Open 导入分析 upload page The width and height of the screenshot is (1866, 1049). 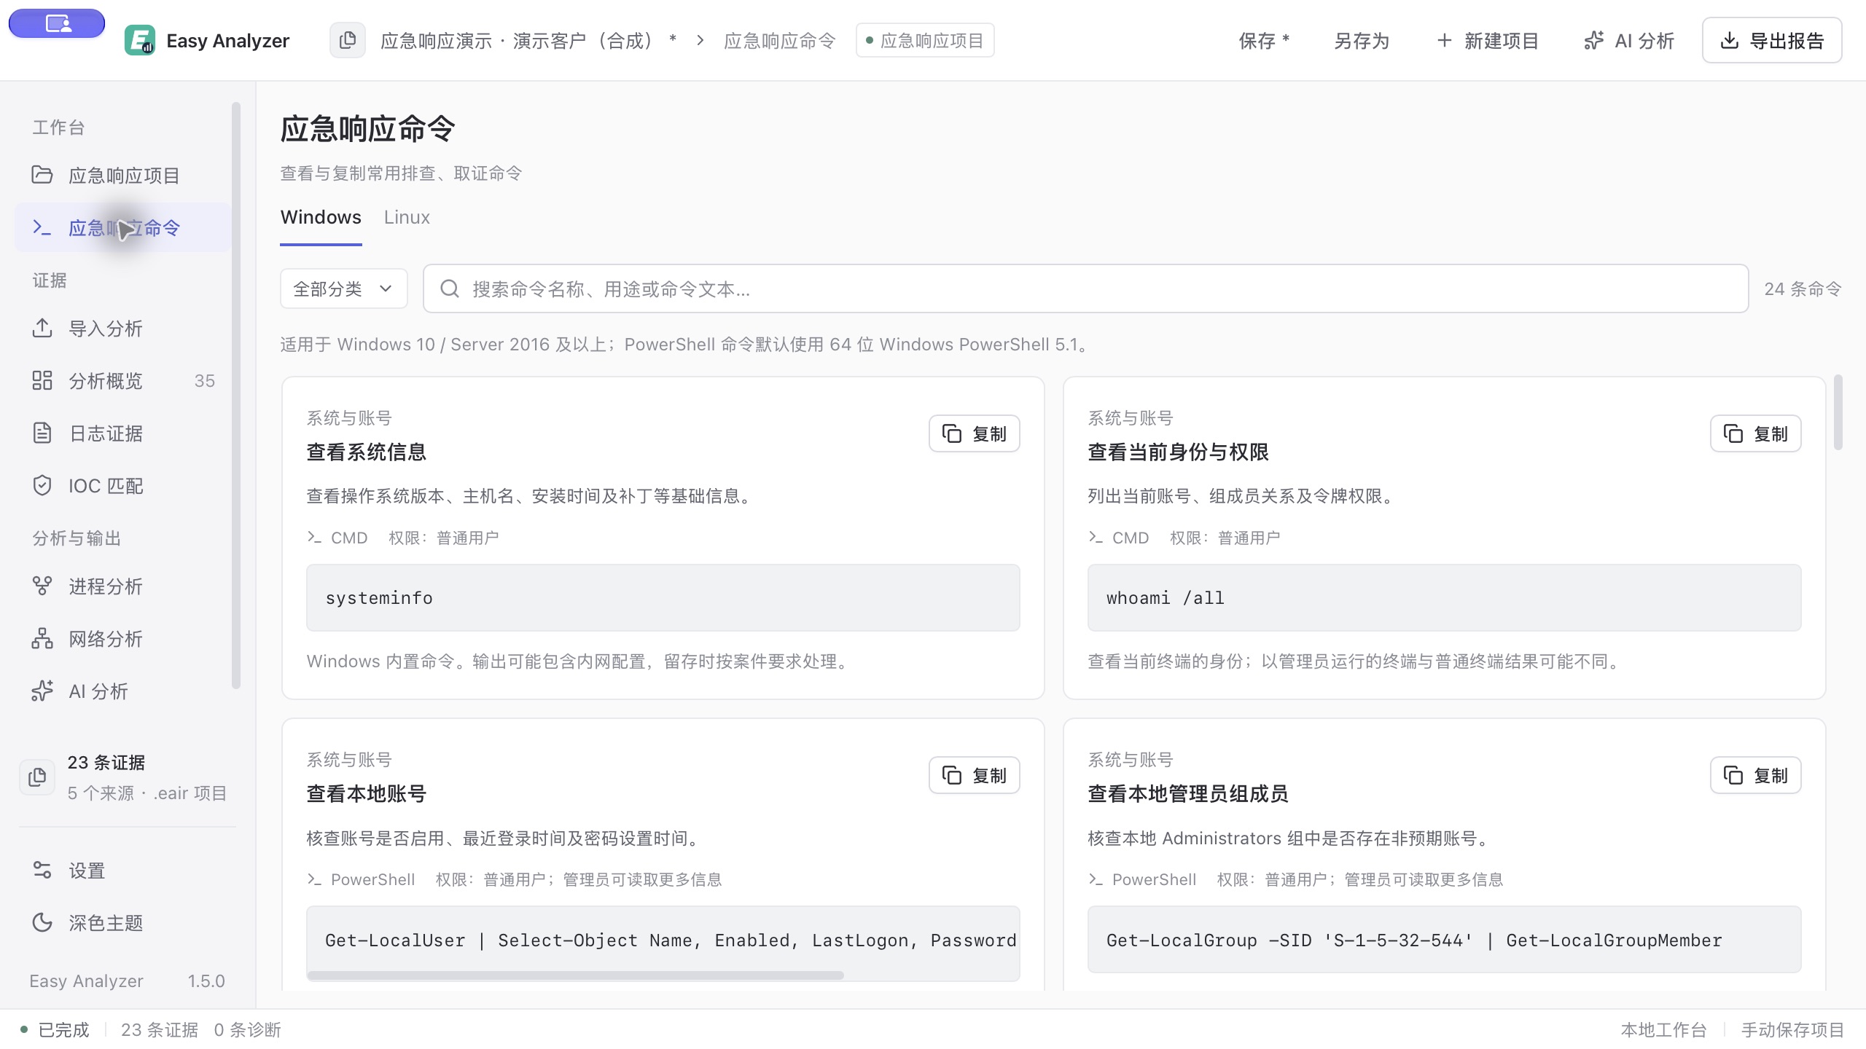coord(123,329)
